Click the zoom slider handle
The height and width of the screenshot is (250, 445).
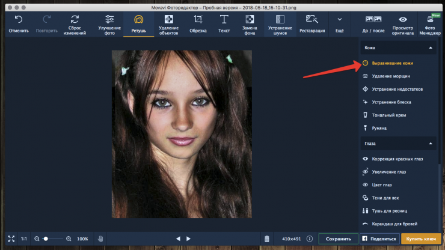[46, 239]
